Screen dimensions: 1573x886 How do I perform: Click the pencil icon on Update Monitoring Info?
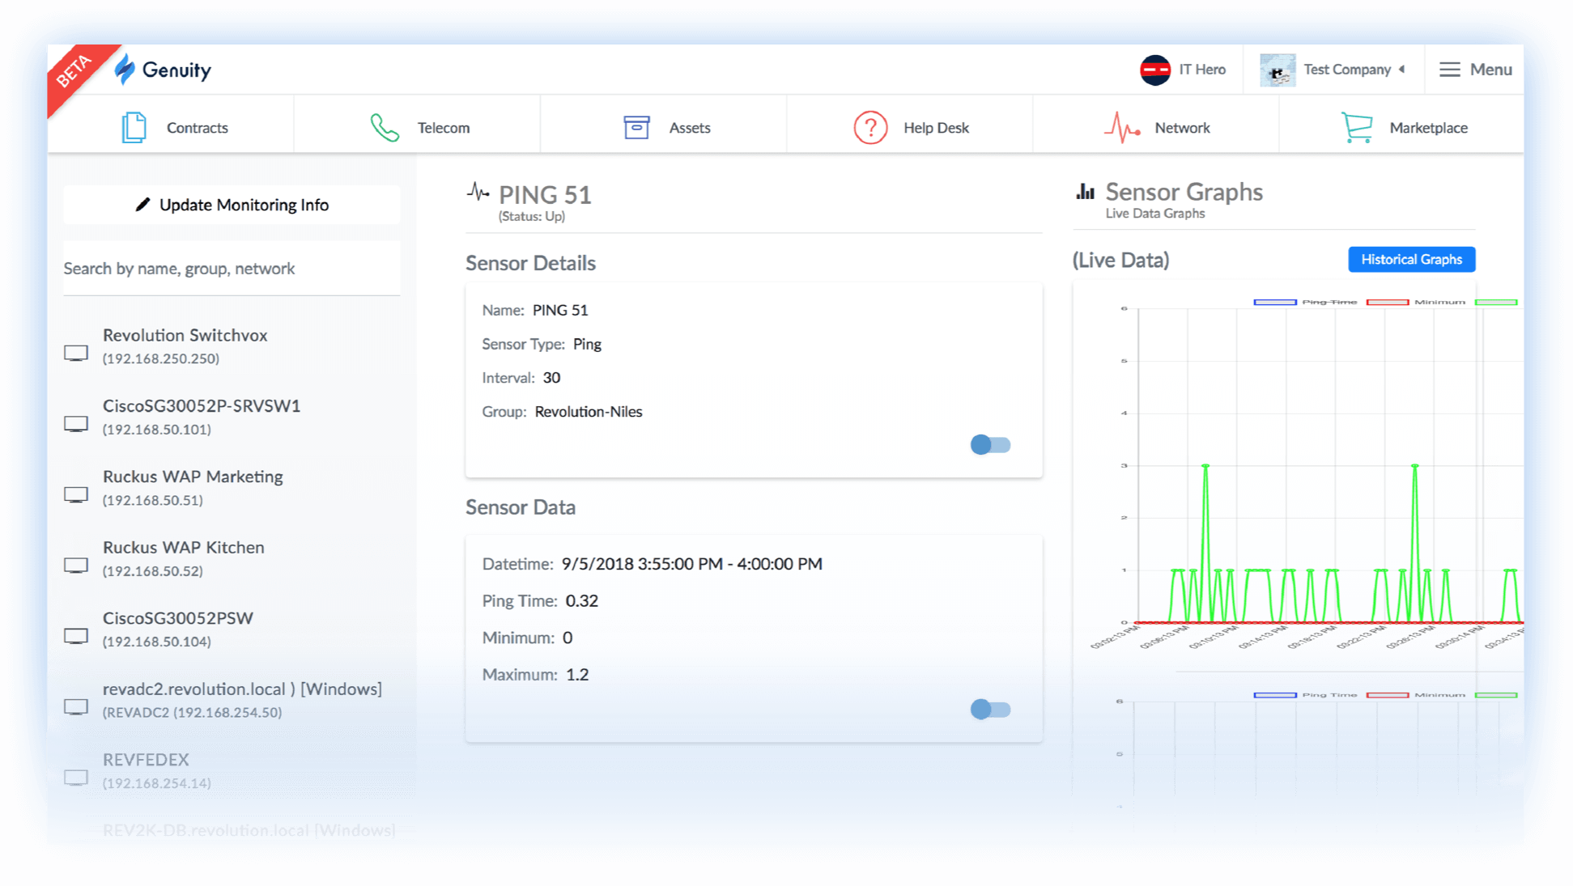142,205
